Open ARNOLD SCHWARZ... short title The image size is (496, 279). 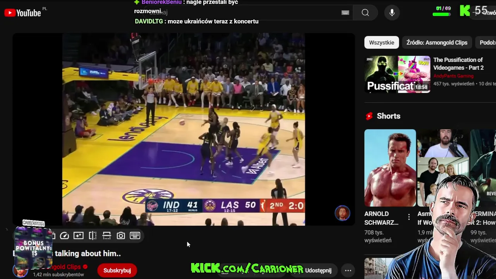click(x=381, y=218)
